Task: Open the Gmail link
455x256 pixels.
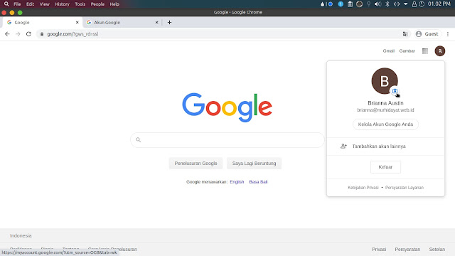Action: pos(389,50)
